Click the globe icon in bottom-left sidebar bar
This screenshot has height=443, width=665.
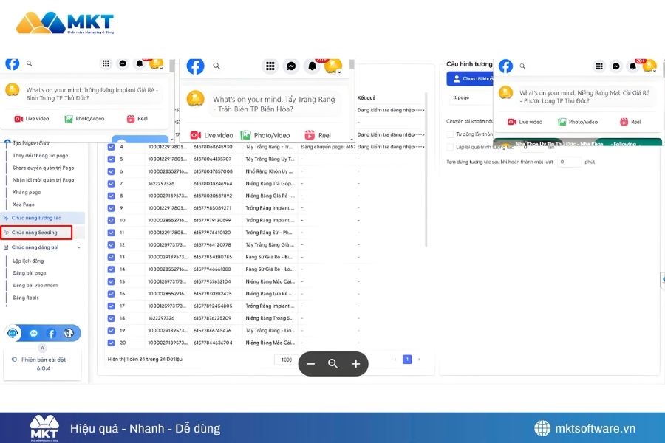coord(69,333)
